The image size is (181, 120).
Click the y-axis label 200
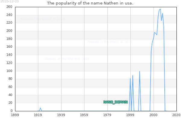9,31
